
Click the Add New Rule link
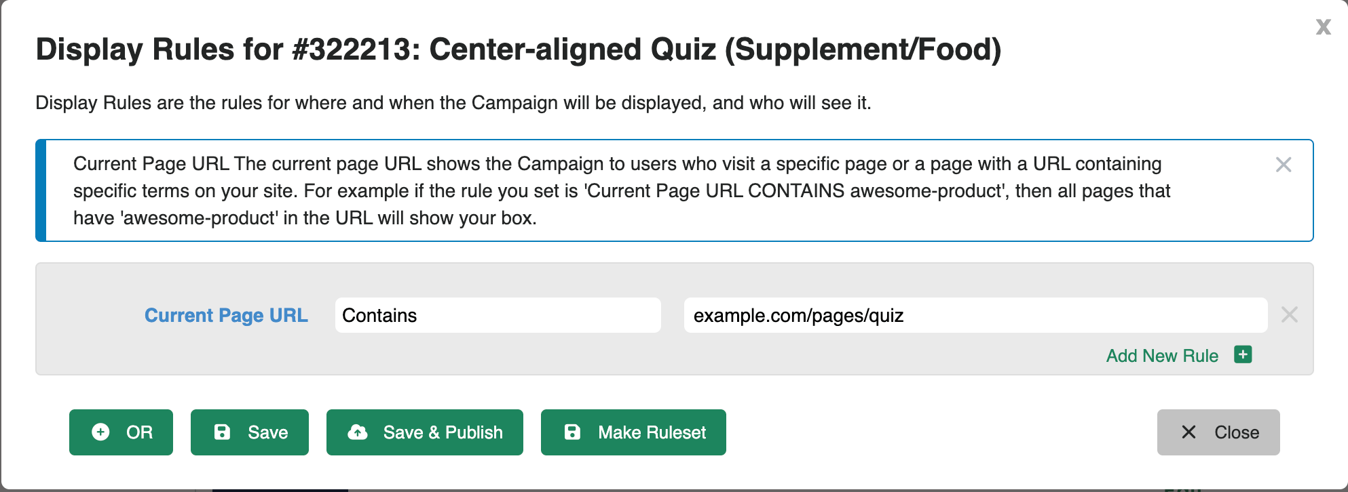1162,355
